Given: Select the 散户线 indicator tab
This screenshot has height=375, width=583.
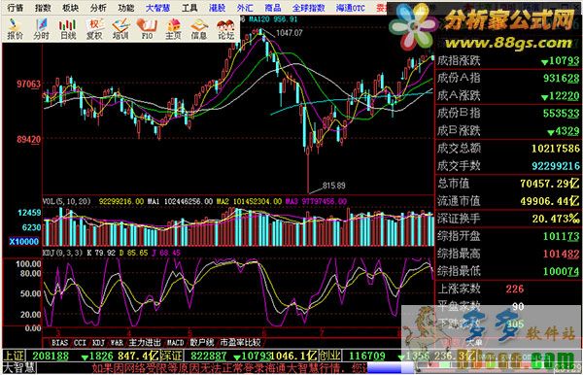Looking at the screenshot, I should pyautogui.click(x=202, y=342).
